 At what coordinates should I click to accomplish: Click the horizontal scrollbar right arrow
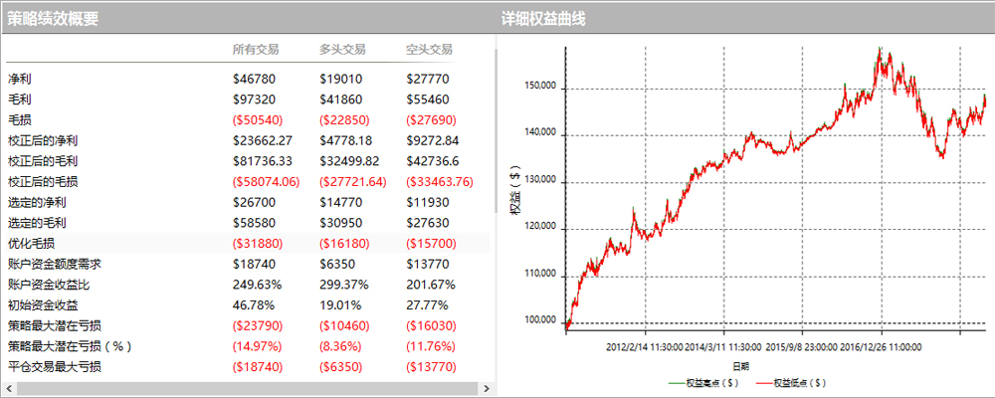click(487, 386)
